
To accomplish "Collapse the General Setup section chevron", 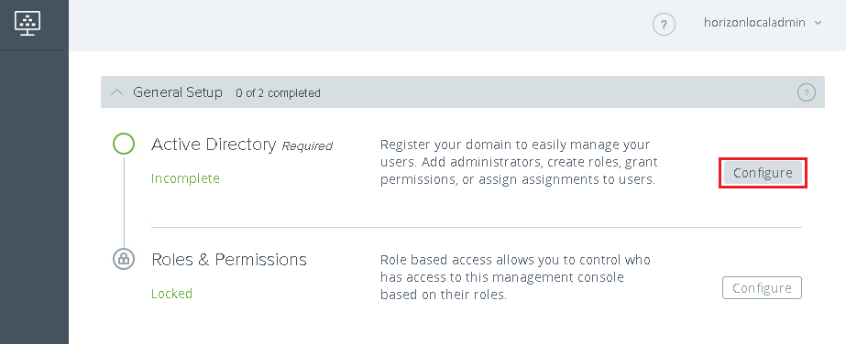I will coord(116,92).
